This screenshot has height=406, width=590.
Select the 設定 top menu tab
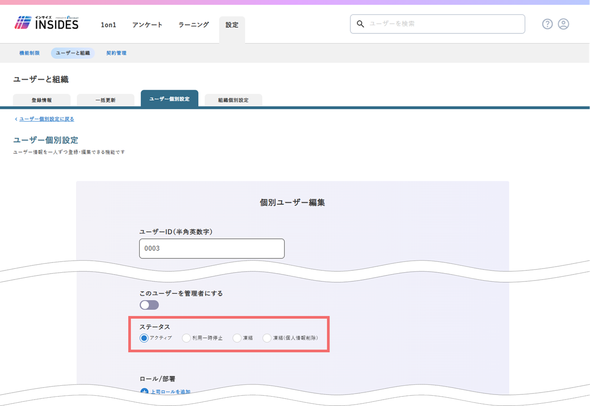tap(232, 30)
